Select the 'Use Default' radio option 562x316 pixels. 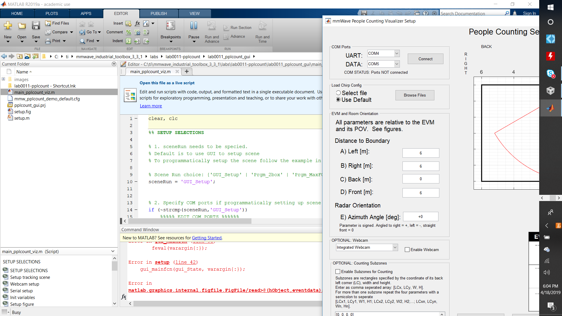click(x=338, y=100)
